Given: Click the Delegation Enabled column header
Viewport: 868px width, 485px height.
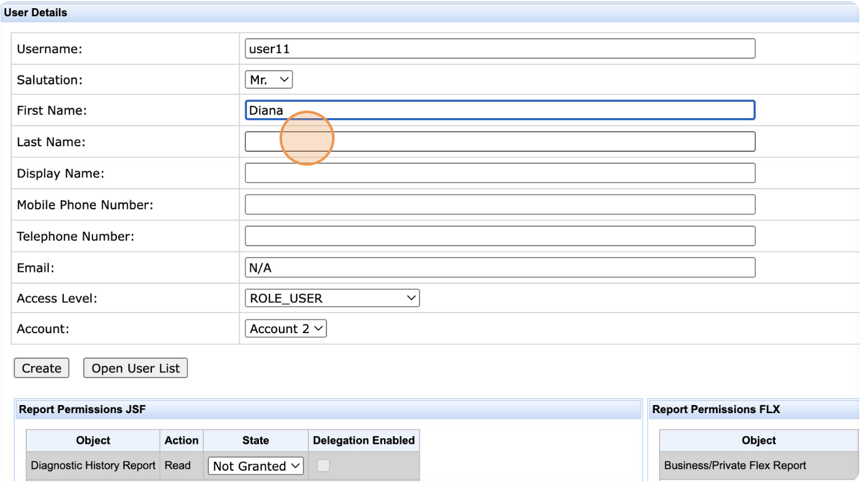Looking at the screenshot, I should click(x=363, y=441).
